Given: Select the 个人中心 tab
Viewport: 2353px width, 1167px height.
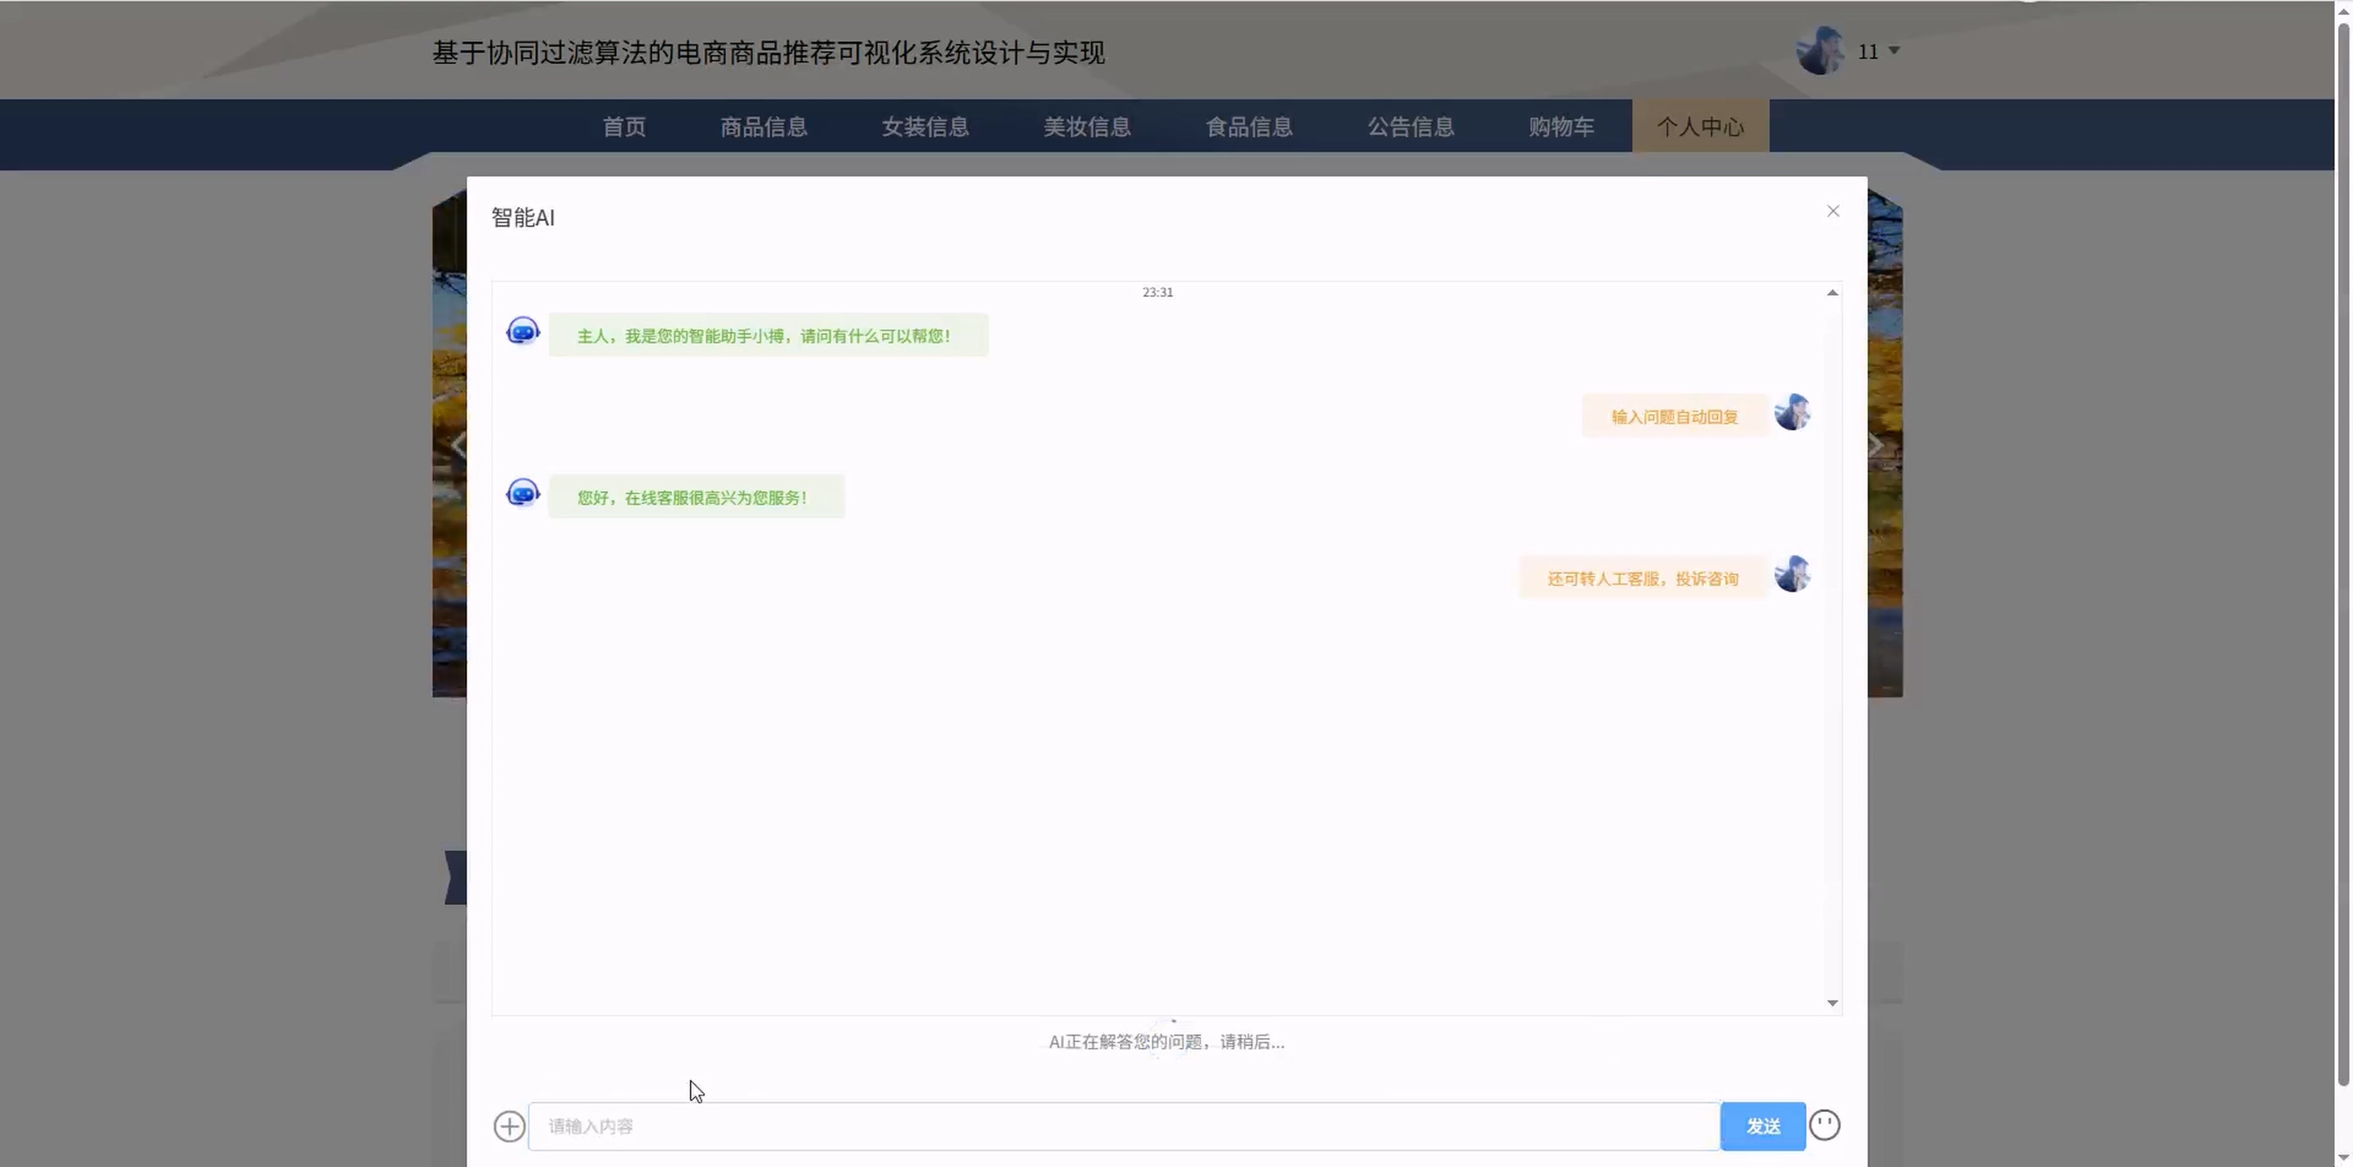Looking at the screenshot, I should tap(1700, 126).
